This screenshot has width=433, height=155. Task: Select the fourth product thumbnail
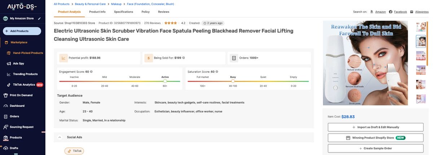point(421,70)
